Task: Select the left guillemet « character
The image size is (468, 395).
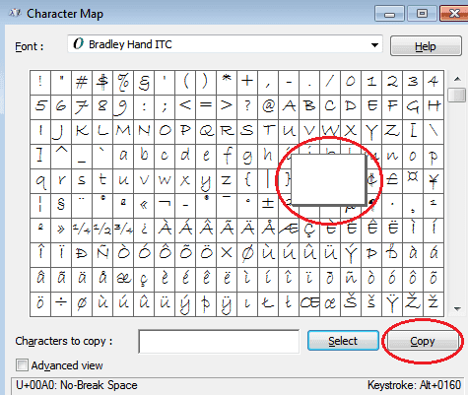Action: pos(144,205)
